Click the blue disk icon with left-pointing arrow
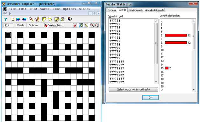The width and height of the screenshot is (200, 122). pyautogui.click(x=24, y=19)
